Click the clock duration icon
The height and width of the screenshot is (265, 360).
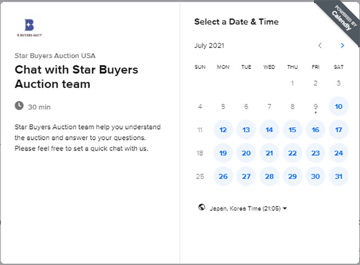(19, 106)
